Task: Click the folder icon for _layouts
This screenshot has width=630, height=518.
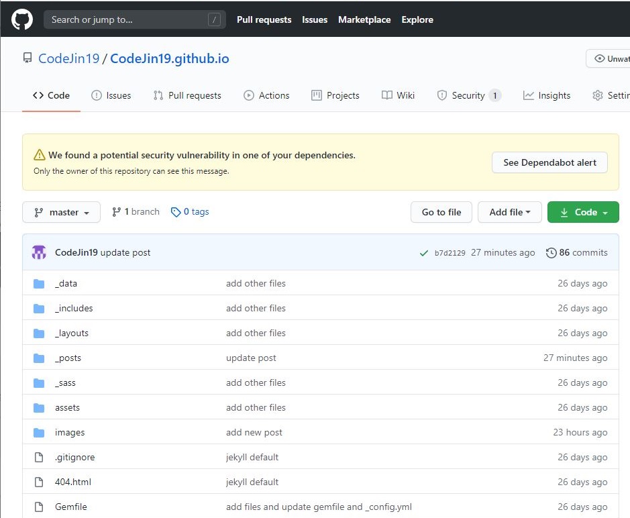Action: click(39, 333)
